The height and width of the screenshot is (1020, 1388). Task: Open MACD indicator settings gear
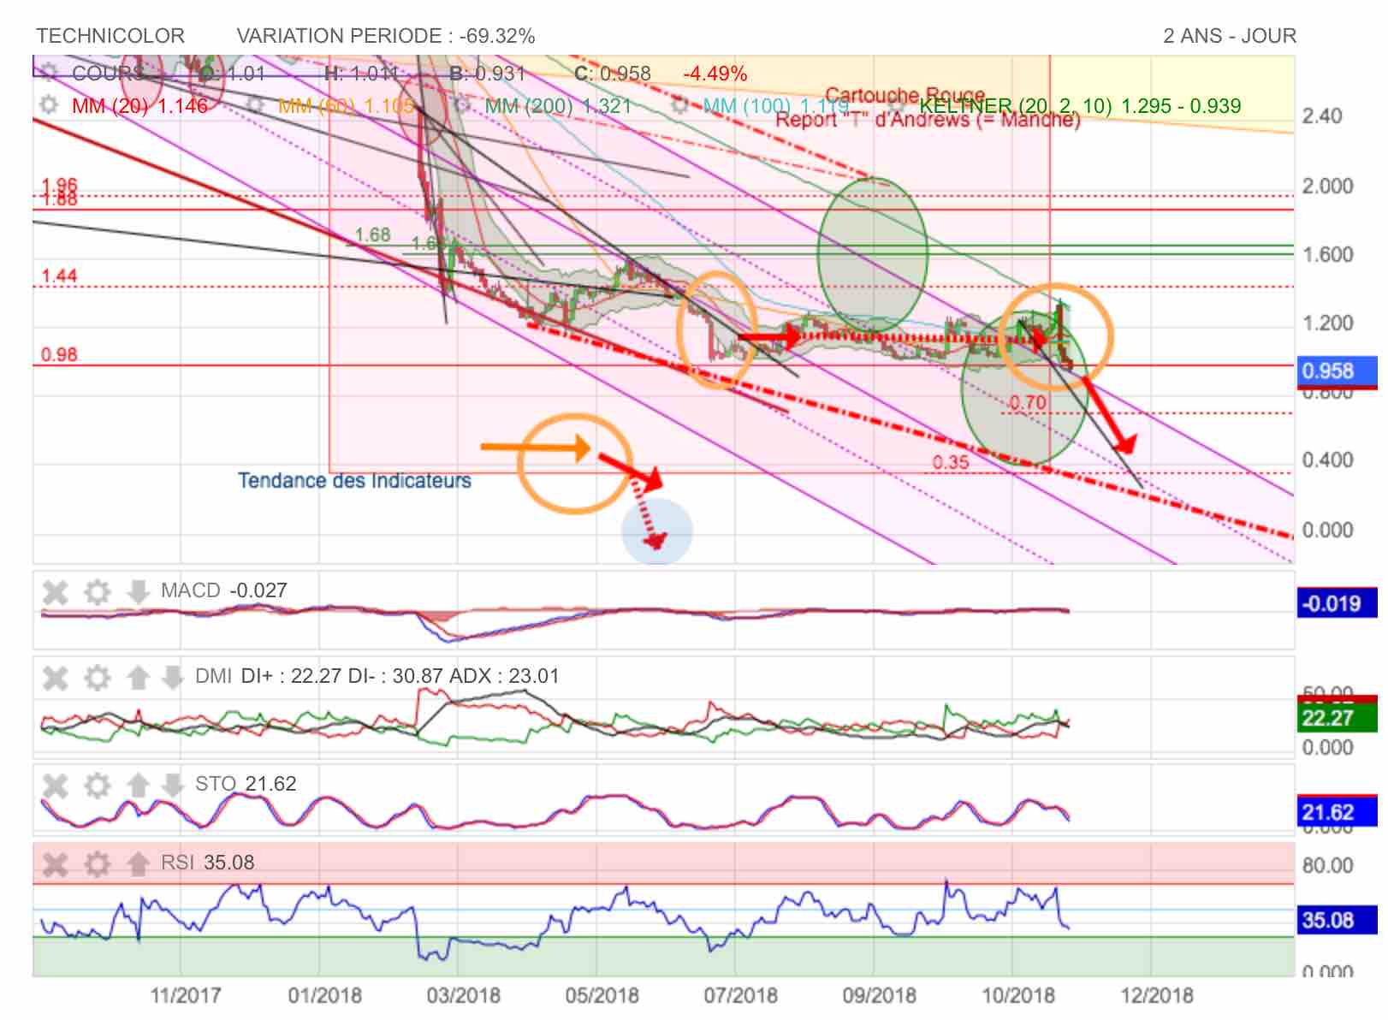(x=97, y=591)
